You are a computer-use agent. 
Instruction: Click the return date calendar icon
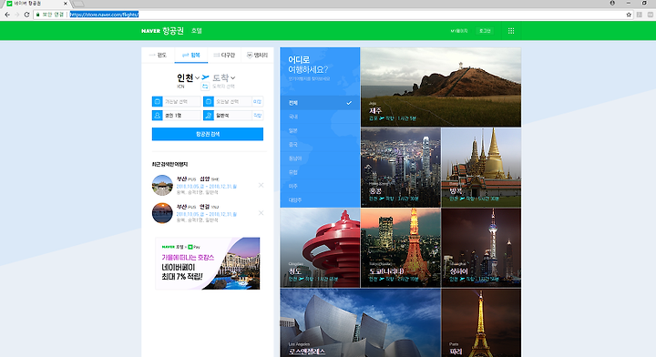[x=209, y=102]
